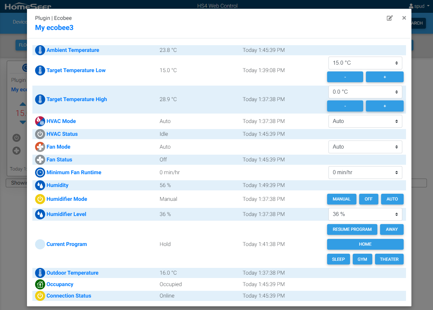This screenshot has height=310, width=433.
Task: Switch Humidifier Mode to AUTO
Action: [x=392, y=199]
